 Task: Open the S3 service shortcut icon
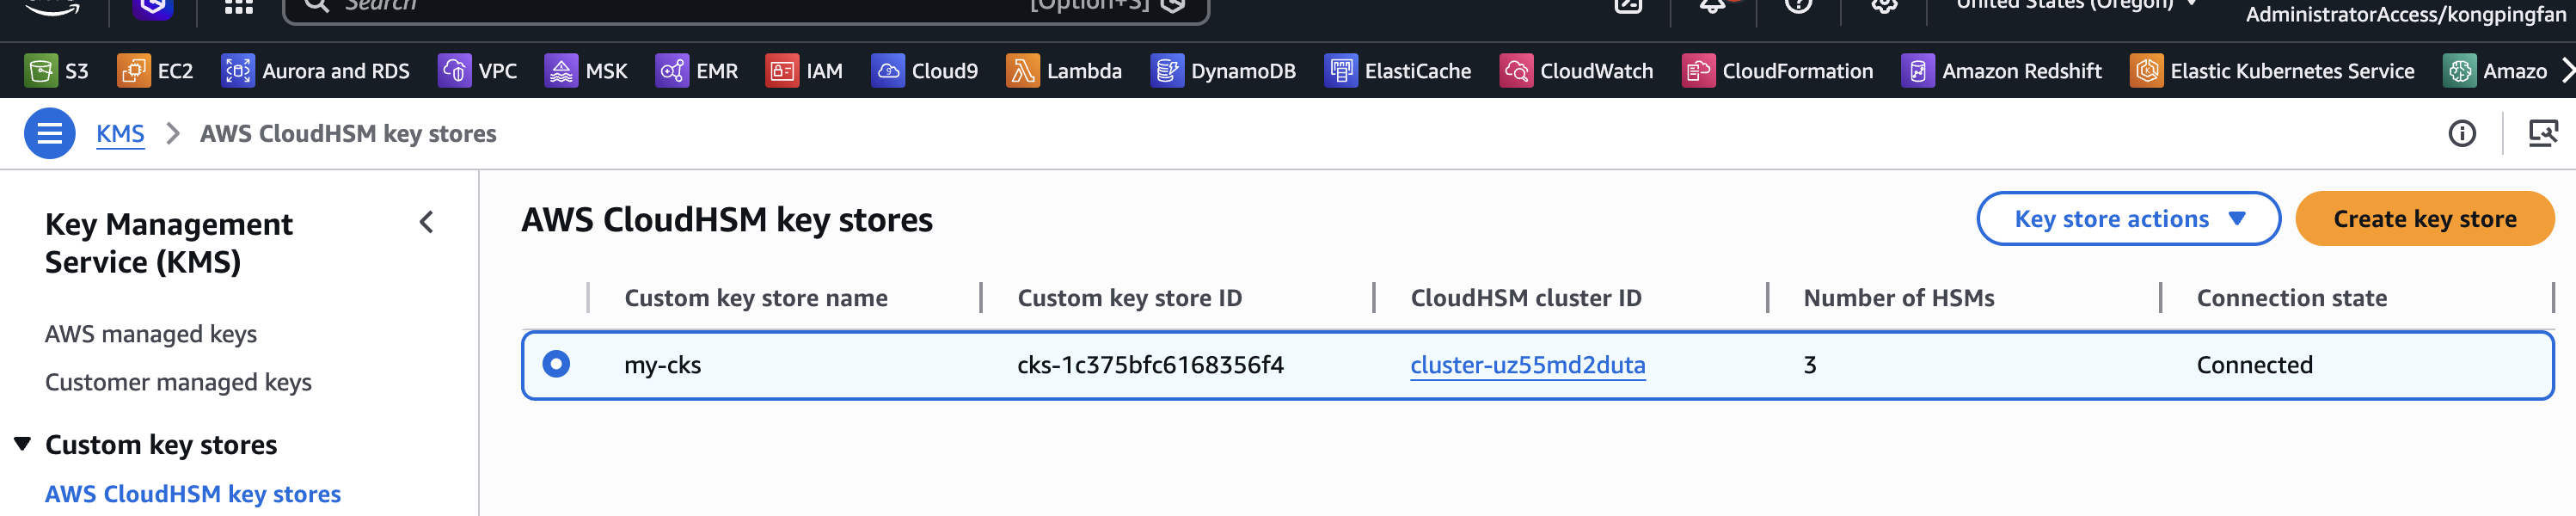(x=41, y=71)
